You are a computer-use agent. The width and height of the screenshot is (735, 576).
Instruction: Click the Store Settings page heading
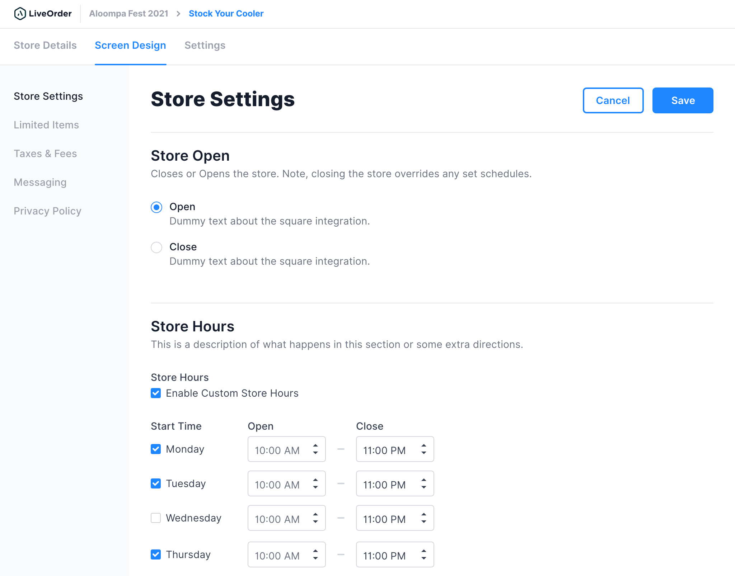pyautogui.click(x=223, y=99)
